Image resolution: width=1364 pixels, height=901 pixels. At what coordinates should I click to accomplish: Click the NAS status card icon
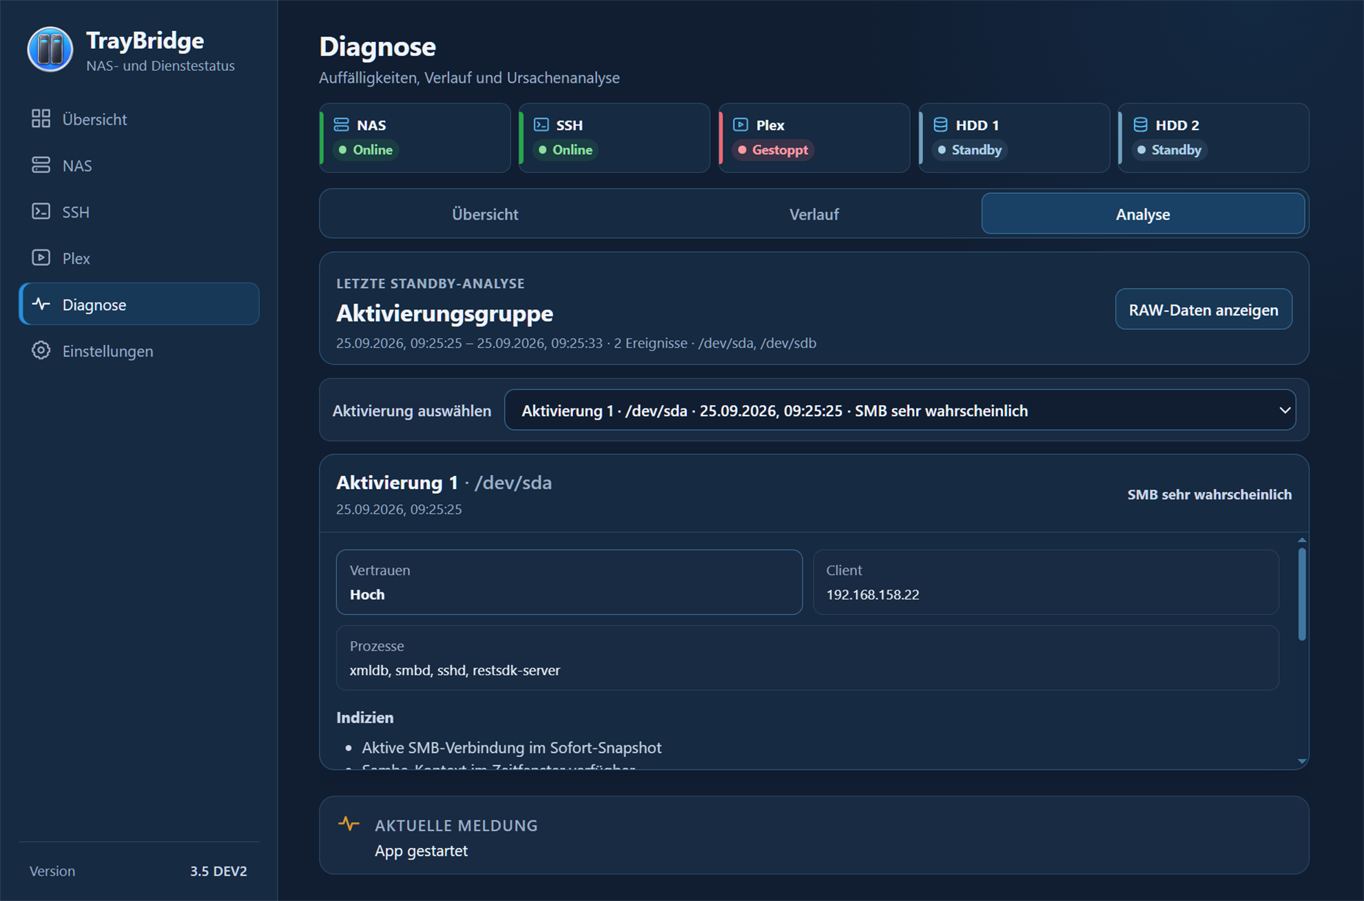[x=341, y=125]
